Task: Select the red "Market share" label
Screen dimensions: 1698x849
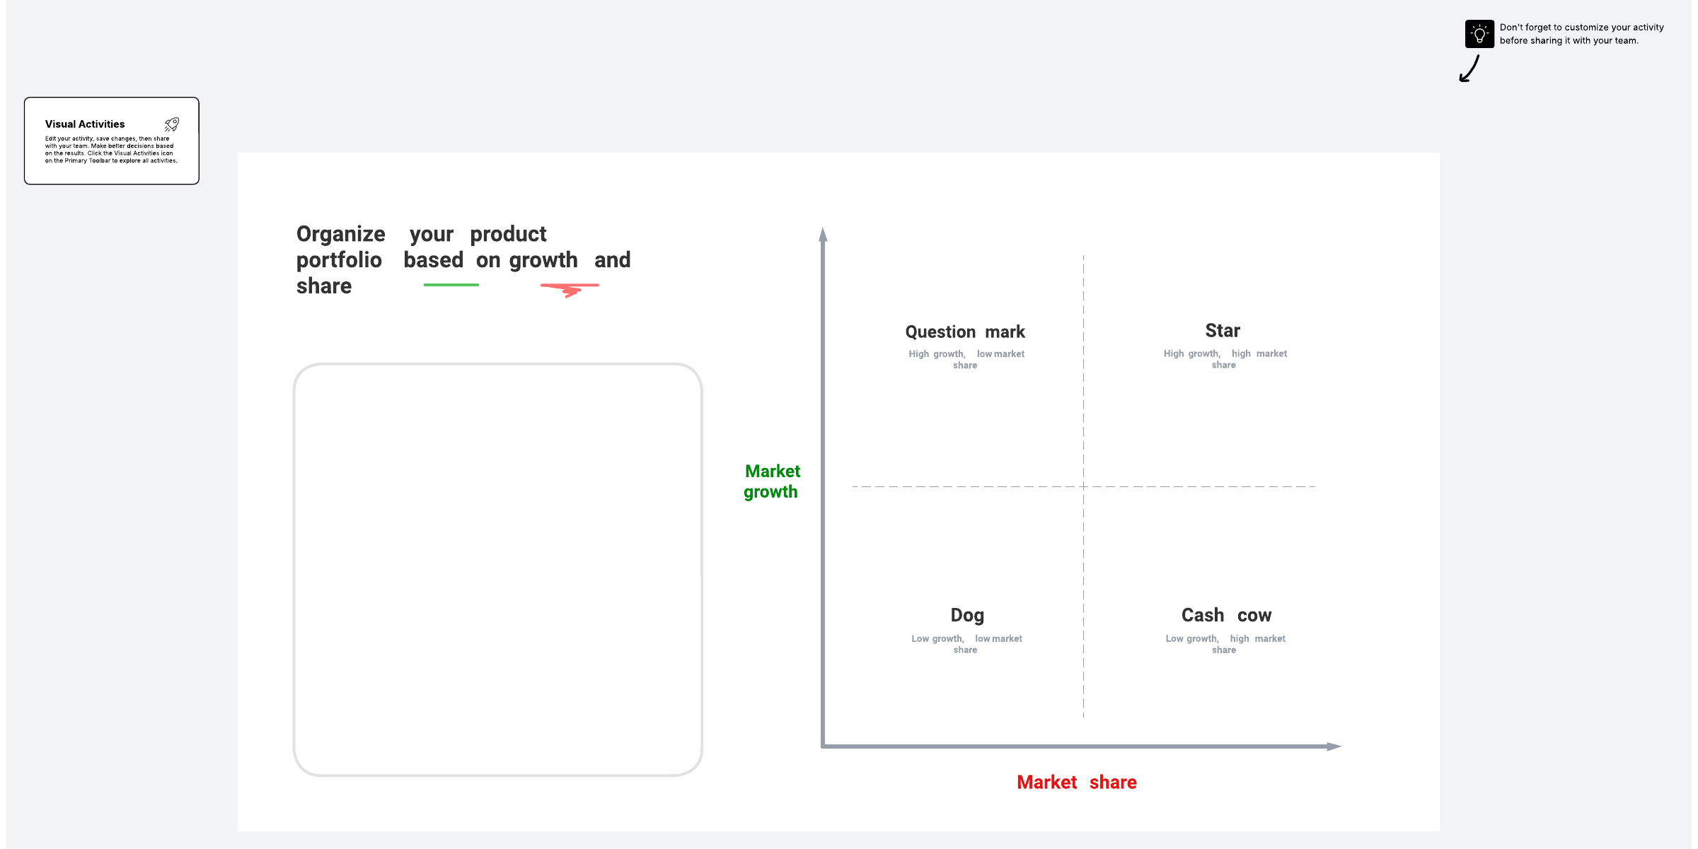Action: (1077, 783)
